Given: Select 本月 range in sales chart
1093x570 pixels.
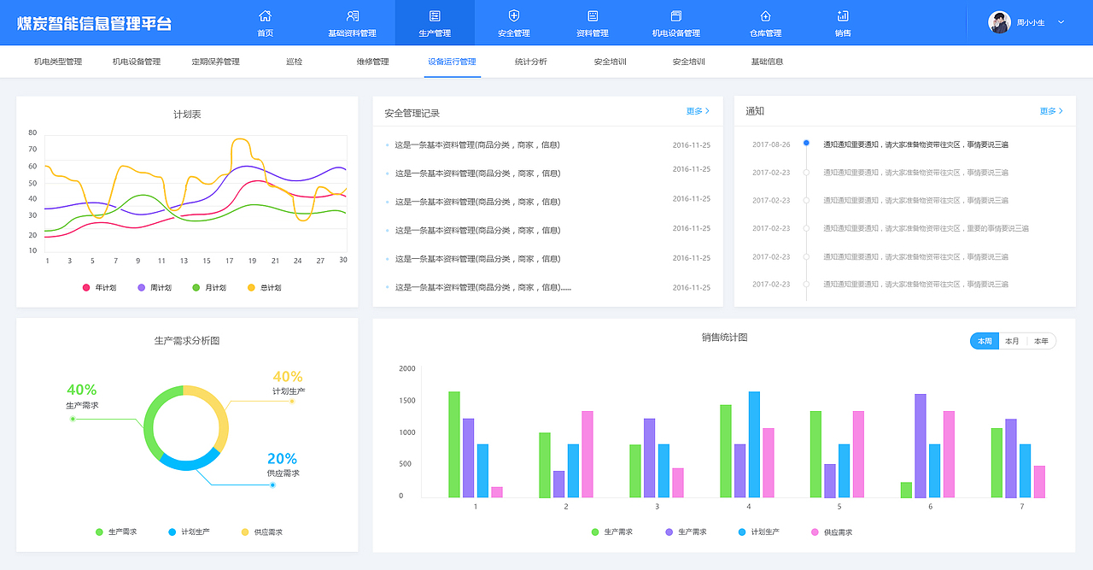Looking at the screenshot, I should (x=1012, y=341).
